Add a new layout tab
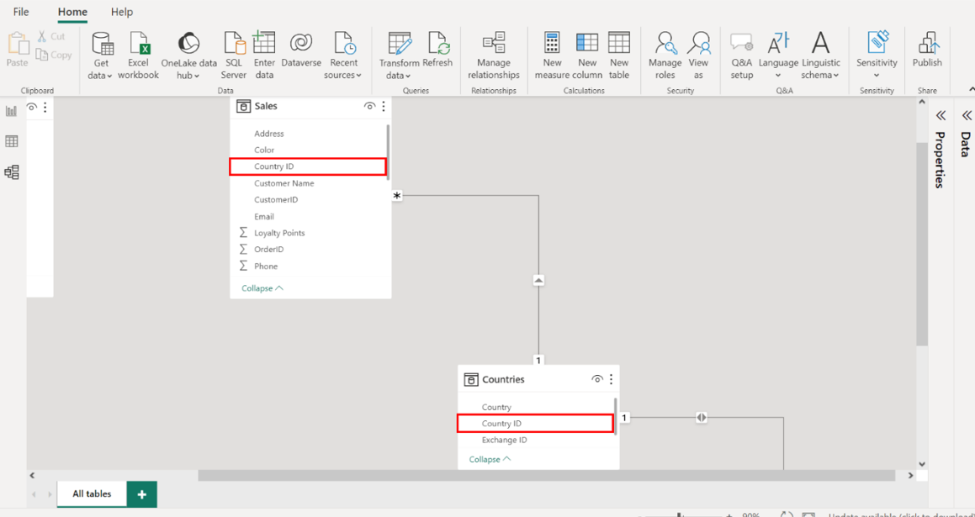This screenshot has width=975, height=517. [141, 494]
